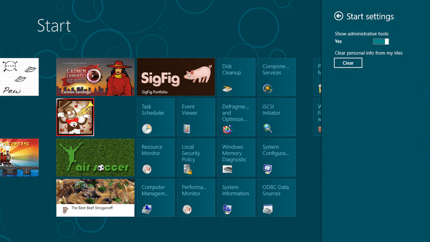Click the "Yes" toggle state label
Viewport: 430px width, 242px height.
(x=338, y=42)
